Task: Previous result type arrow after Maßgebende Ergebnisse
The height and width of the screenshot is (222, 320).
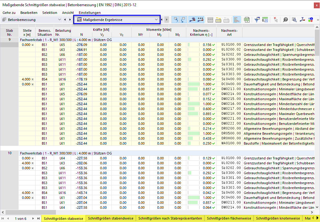Action: [x=162, y=20]
